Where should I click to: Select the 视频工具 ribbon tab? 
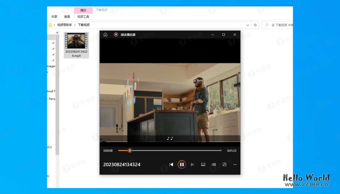point(83,17)
